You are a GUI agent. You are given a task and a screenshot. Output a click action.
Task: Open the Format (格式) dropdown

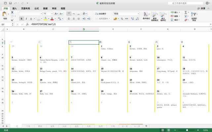(x=175, y=20)
